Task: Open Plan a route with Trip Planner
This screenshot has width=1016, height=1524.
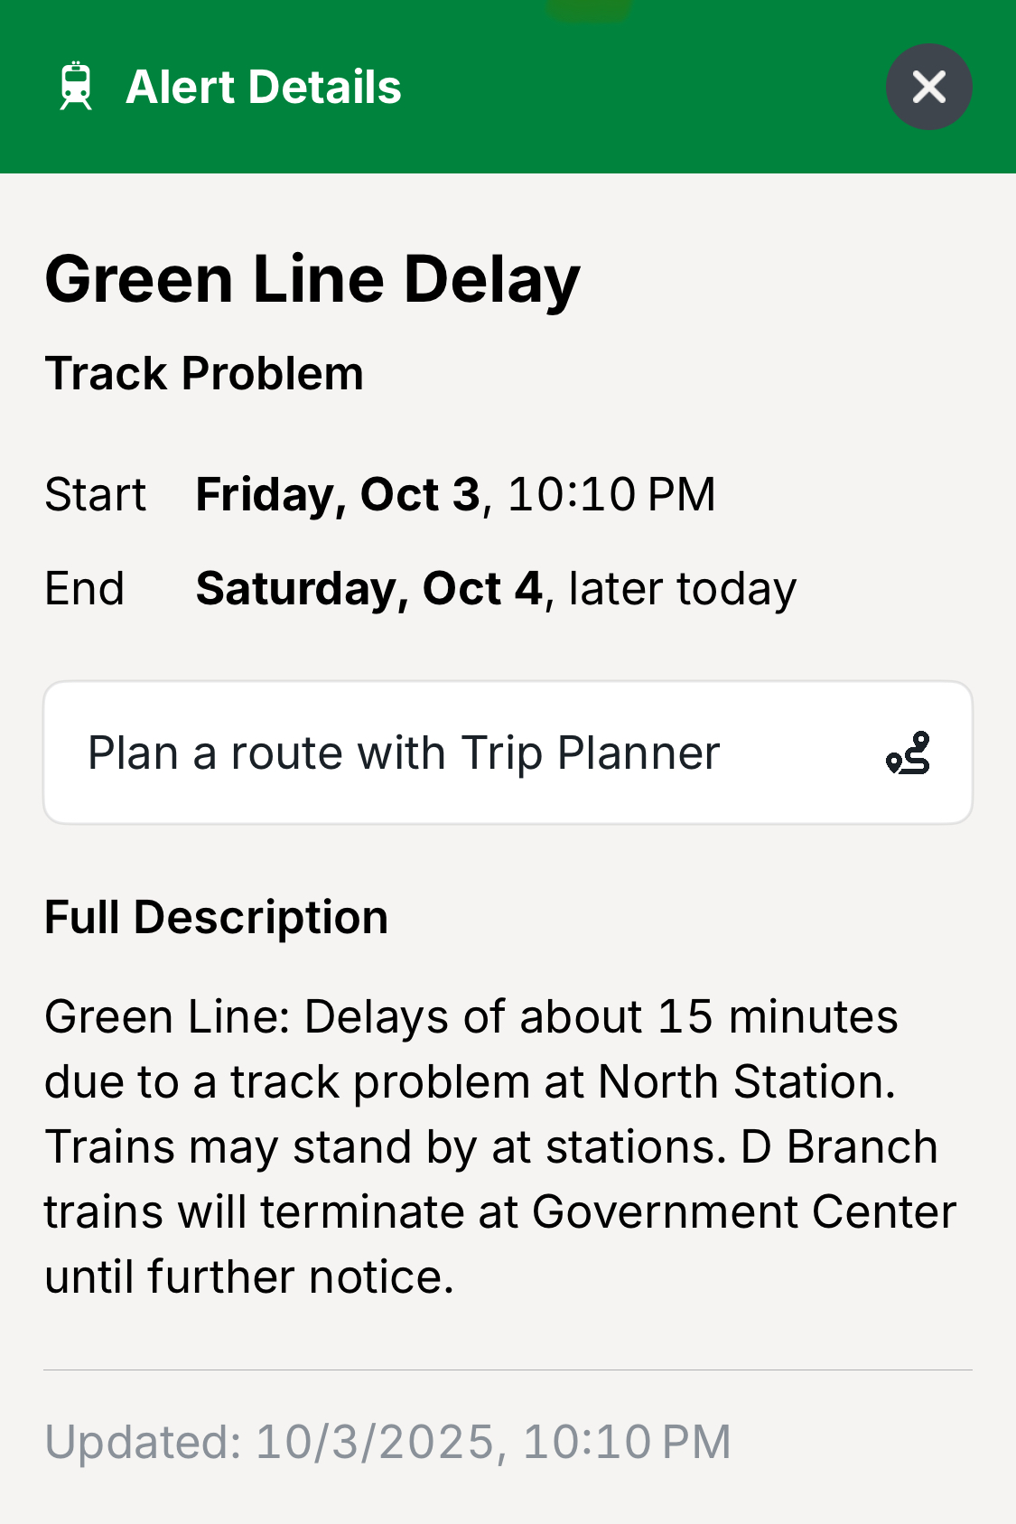Action: coord(404,753)
